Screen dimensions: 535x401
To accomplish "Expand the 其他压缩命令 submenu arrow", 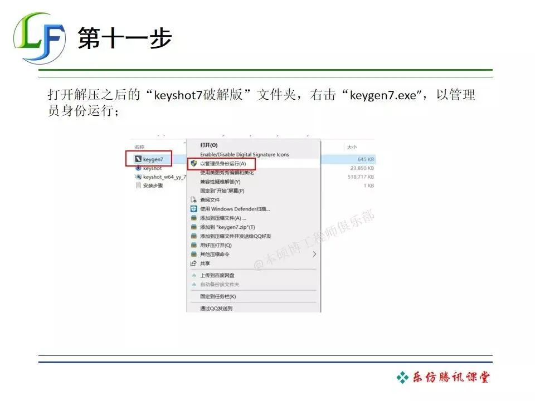I will point(314,254).
